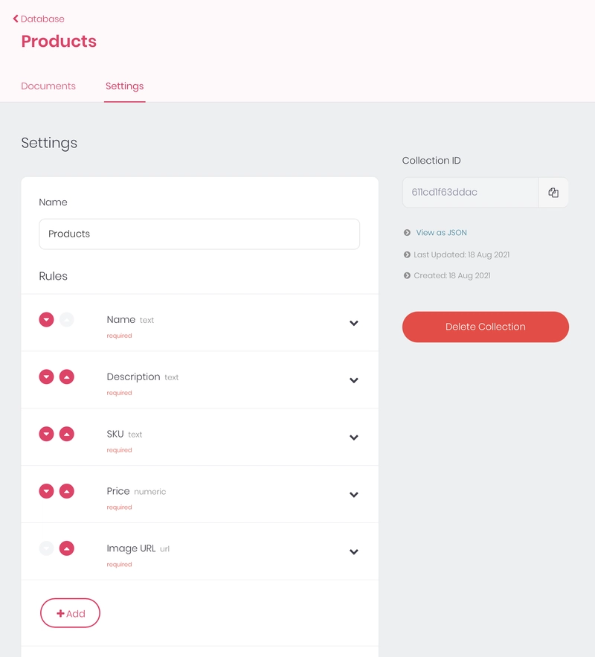Screen dimensions: 595x657
Task: Expand the Image URL rule details
Action: coord(354,552)
